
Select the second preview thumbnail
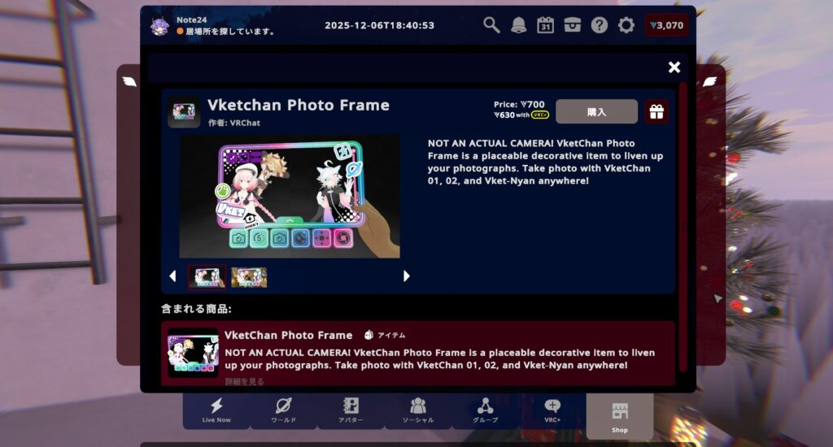(249, 277)
